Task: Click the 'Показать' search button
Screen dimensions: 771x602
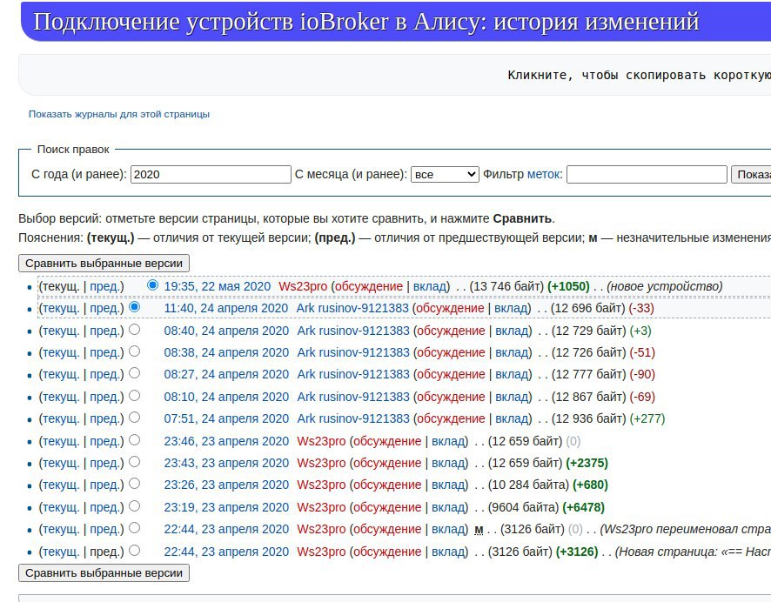Action: point(753,175)
